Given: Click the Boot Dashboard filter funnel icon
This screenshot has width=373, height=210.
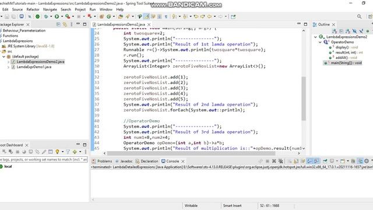Looking at the screenshot, I should pyautogui.click(x=68, y=152).
